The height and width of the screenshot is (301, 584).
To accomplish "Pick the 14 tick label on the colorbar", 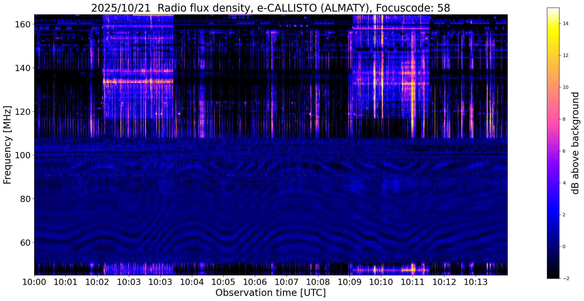I will click(x=566, y=24).
